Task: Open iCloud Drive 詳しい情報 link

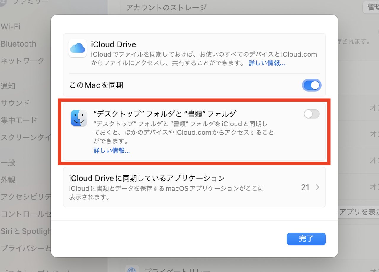Action: coord(267,63)
